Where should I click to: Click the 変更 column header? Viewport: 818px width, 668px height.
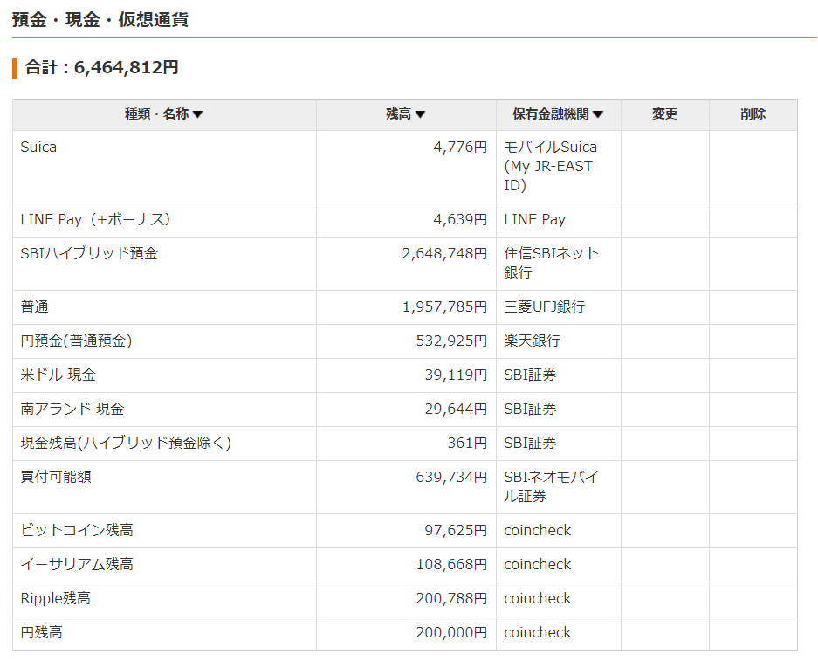(x=664, y=114)
